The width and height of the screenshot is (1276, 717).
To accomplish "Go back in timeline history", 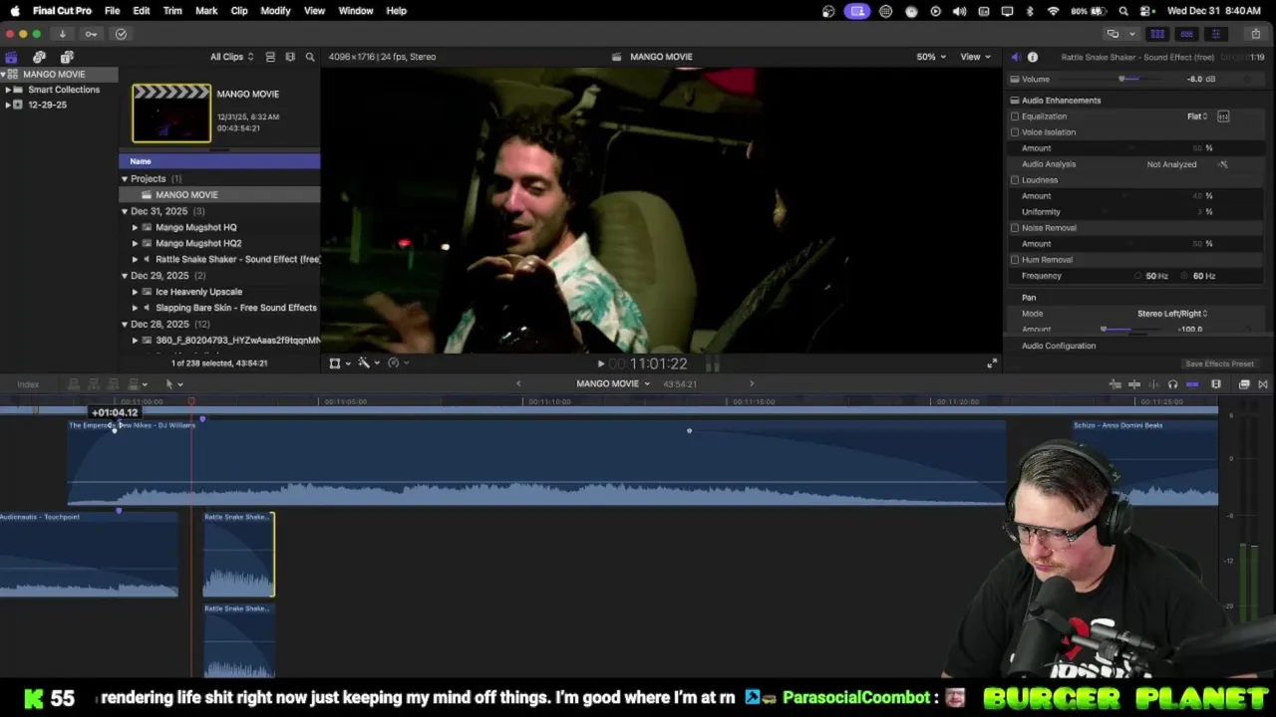I will 518,384.
